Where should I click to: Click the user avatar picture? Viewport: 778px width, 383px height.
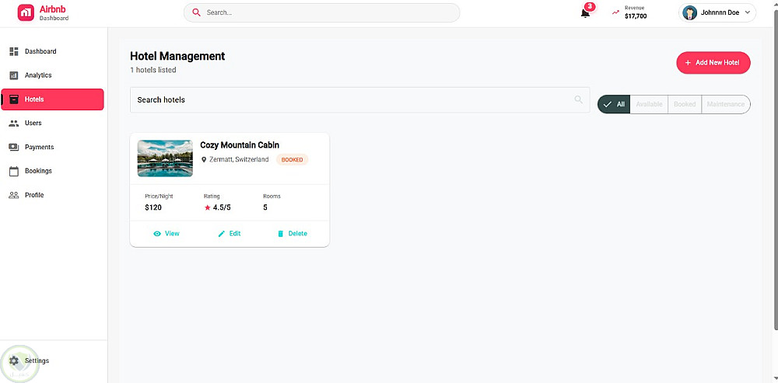tap(690, 12)
